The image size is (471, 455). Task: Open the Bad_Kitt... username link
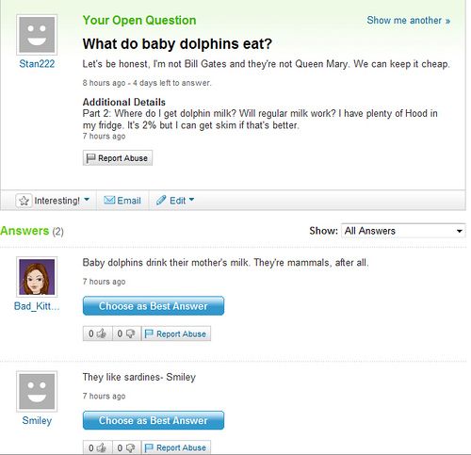pyautogui.click(x=37, y=306)
